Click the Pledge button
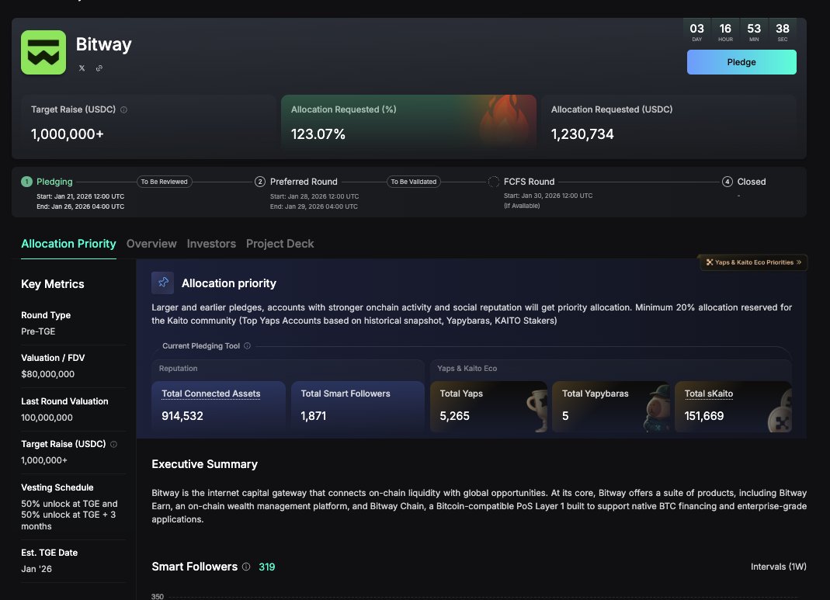 (741, 62)
